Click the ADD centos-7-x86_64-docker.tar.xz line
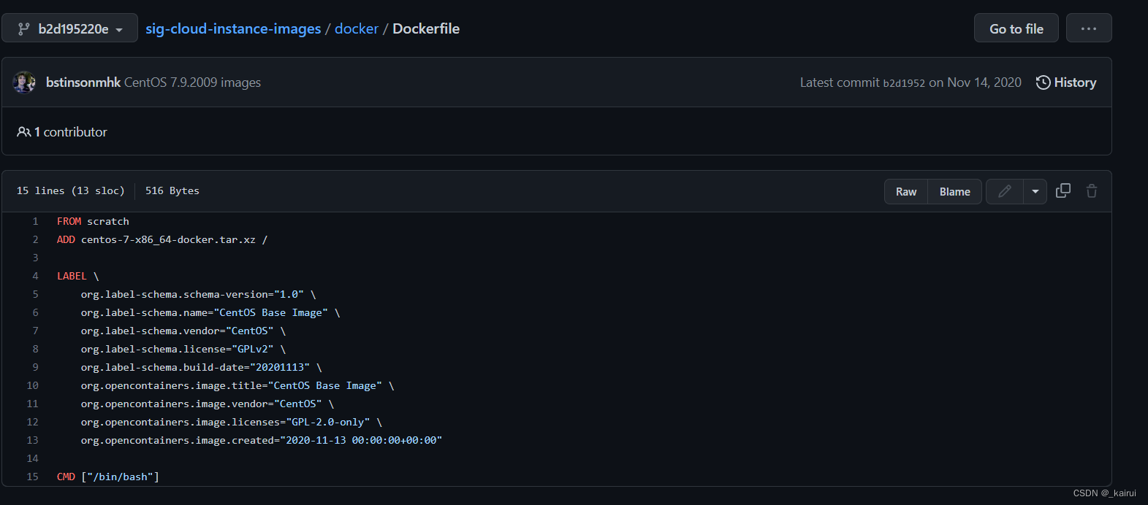Image resolution: width=1148 pixels, height=505 pixels. click(162, 239)
